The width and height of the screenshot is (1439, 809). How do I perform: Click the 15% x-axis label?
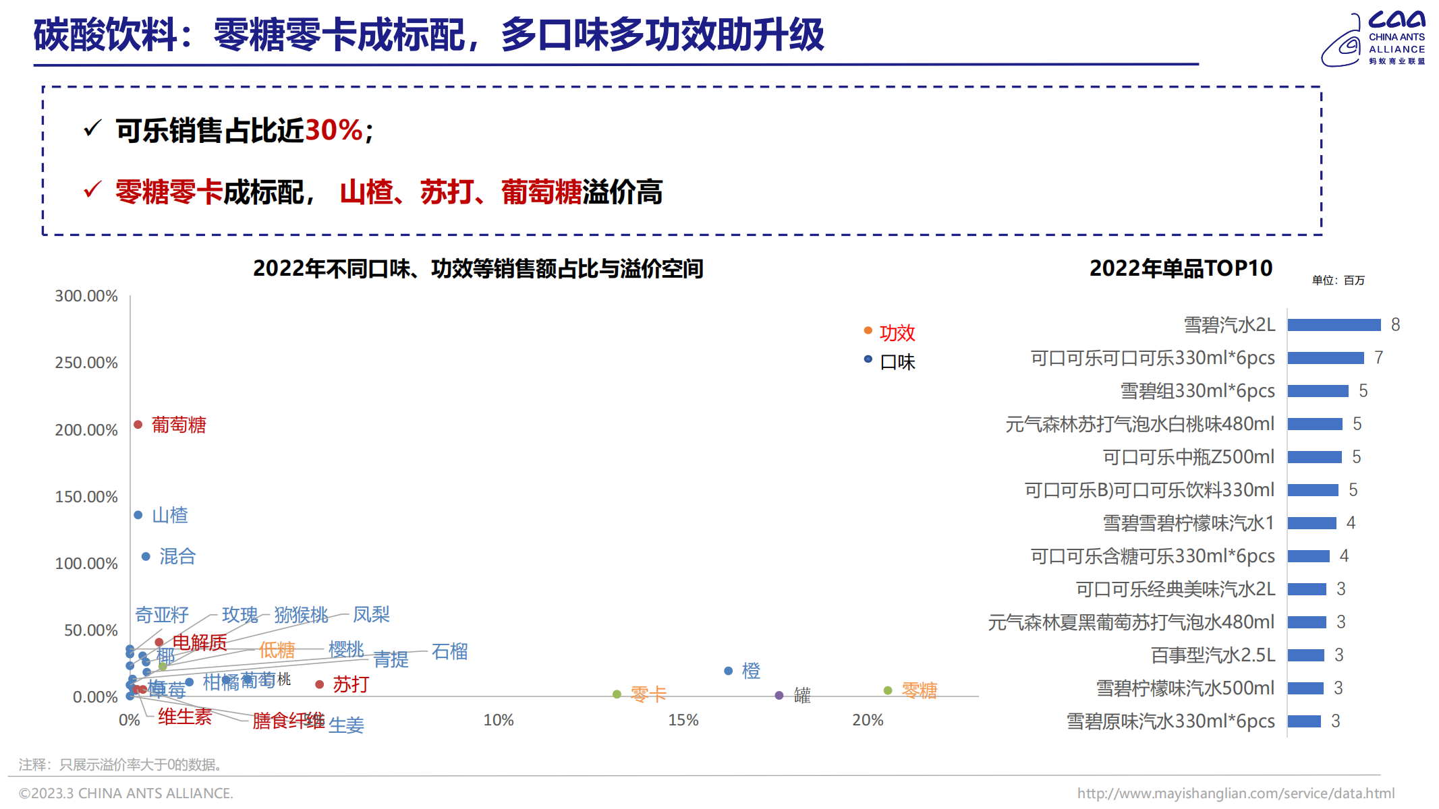tap(683, 720)
